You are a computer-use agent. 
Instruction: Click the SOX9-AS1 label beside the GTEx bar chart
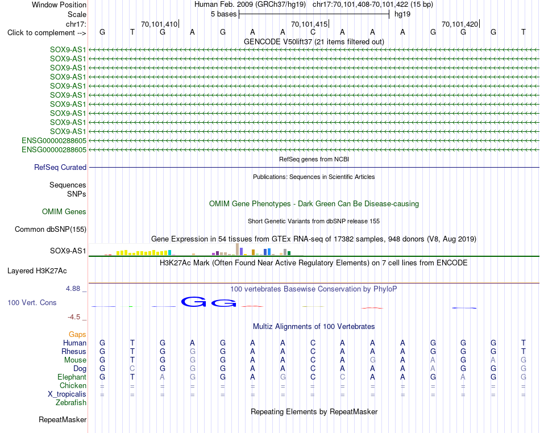point(68,251)
